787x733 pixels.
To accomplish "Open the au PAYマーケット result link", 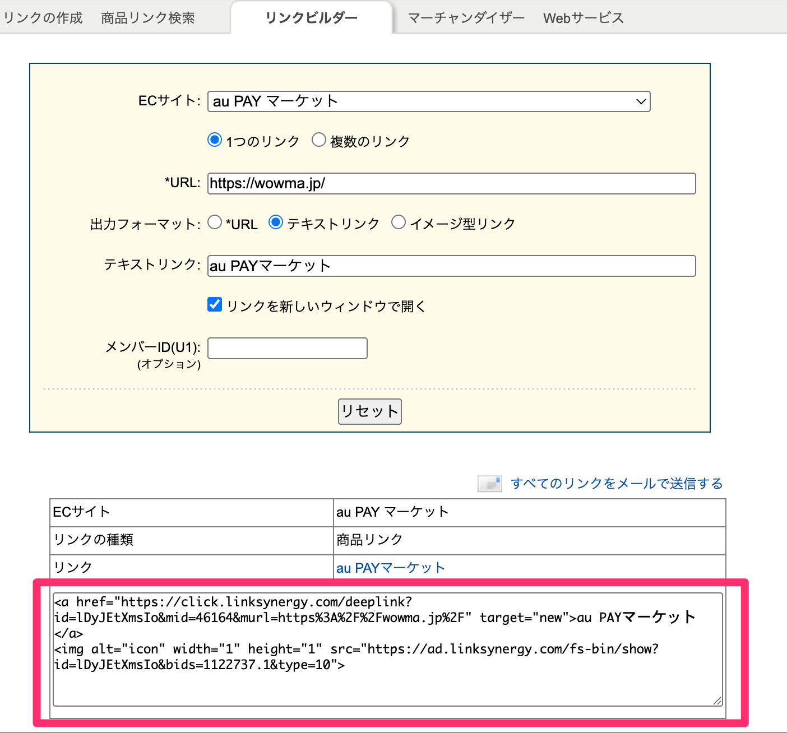I will [x=391, y=568].
